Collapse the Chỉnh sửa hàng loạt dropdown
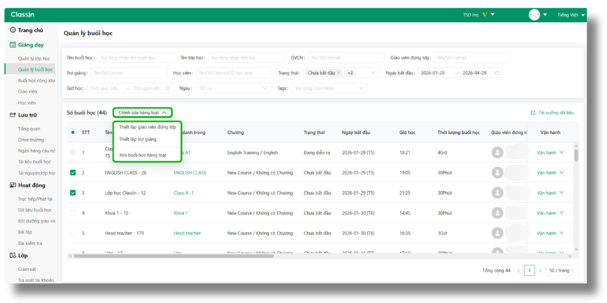 (x=142, y=113)
